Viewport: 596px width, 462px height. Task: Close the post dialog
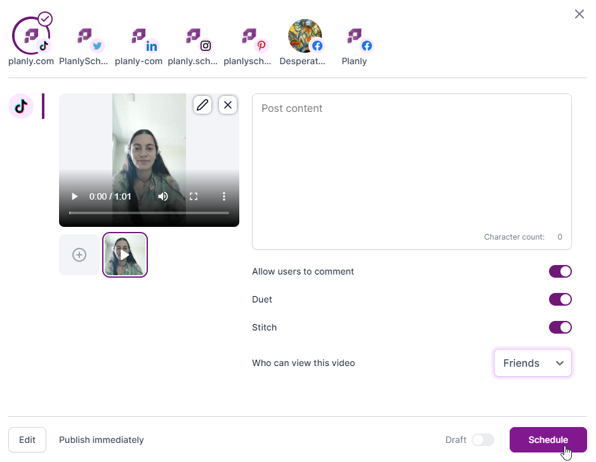(x=579, y=14)
